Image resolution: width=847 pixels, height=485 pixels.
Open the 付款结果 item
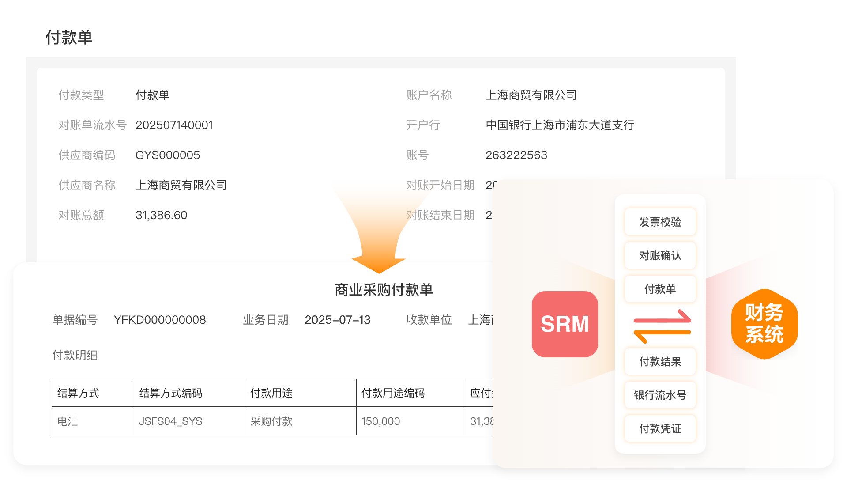point(660,361)
